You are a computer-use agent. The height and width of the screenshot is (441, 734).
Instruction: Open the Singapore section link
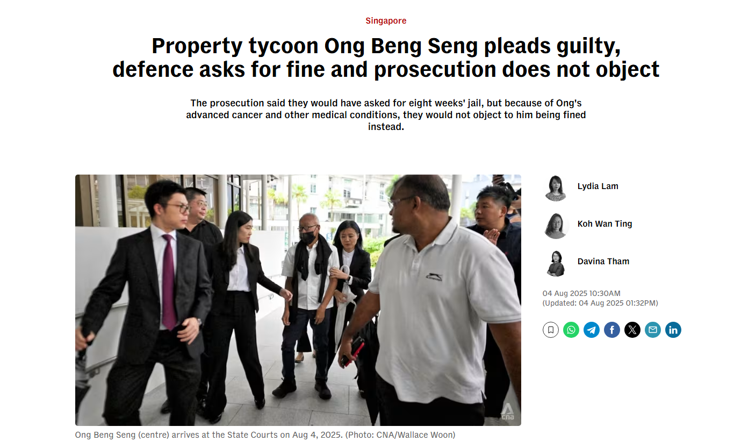point(386,21)
